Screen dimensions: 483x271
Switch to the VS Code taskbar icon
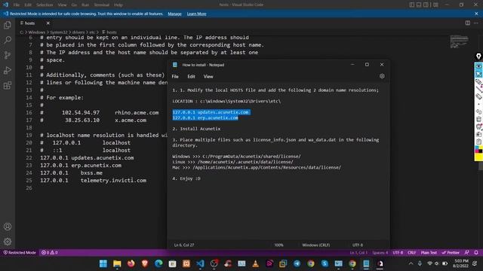click(200, 263)
